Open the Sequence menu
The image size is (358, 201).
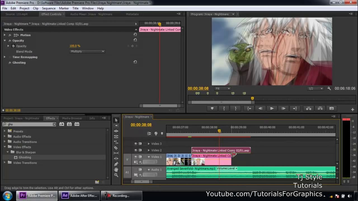pos(49,8)
